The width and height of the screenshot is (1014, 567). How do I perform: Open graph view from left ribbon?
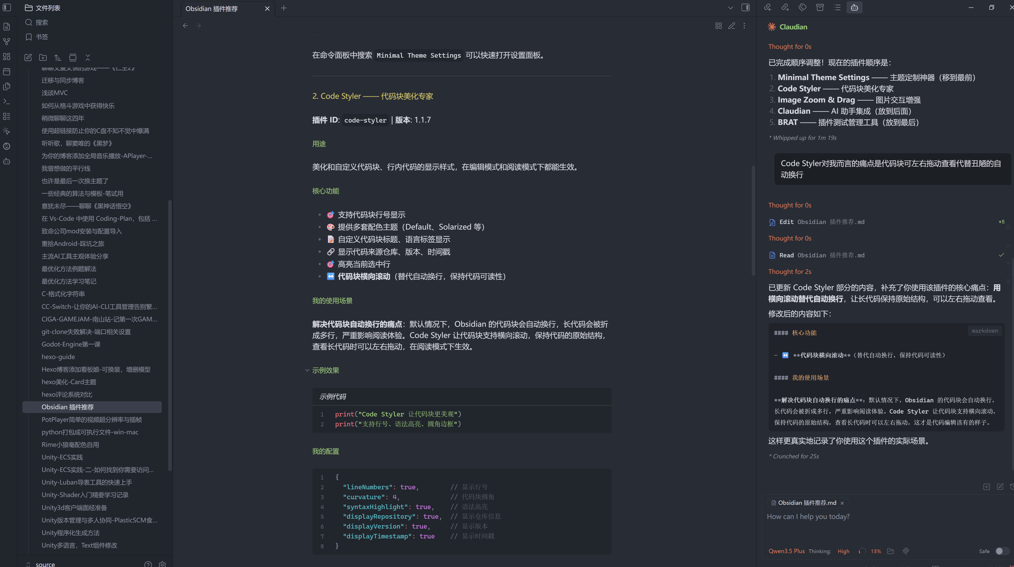[x=7, y=41]
